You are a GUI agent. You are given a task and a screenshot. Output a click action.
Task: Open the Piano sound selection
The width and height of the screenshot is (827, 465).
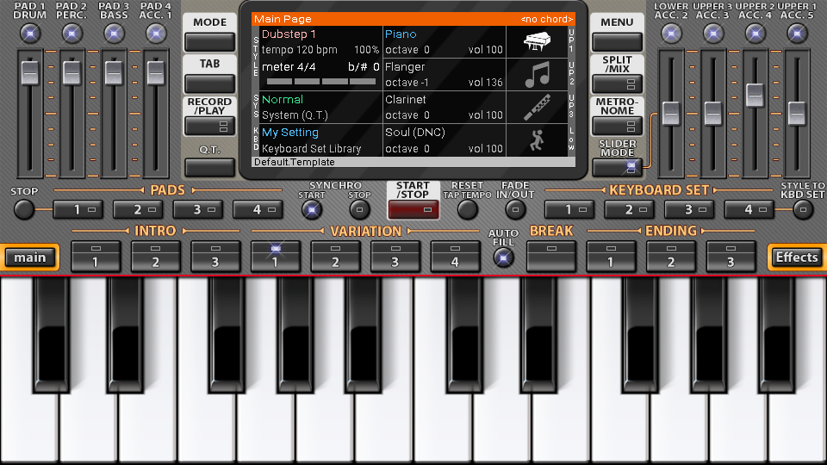pyautogui.click(x=401, y=34)
